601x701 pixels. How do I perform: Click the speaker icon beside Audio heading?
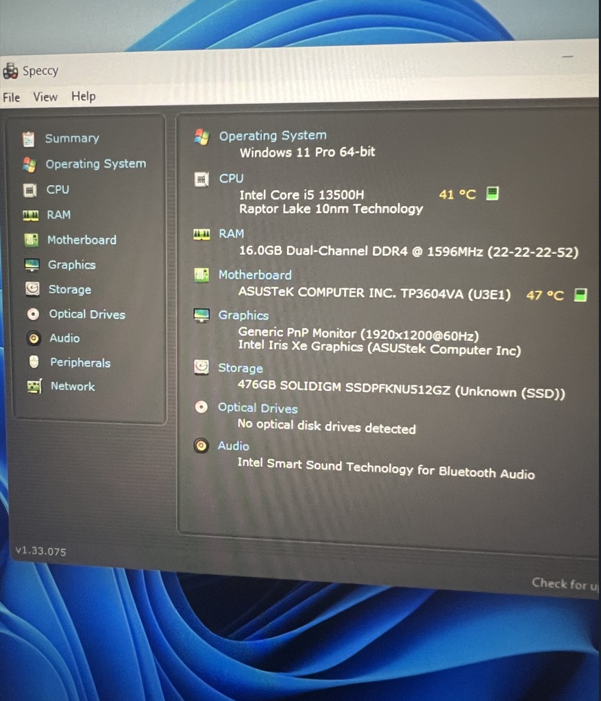click(x=201, y=446)
